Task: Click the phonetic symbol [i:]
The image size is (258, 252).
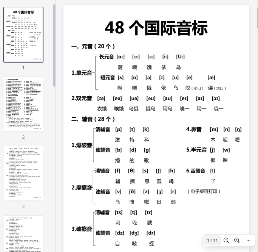Action: click(165, 57)
